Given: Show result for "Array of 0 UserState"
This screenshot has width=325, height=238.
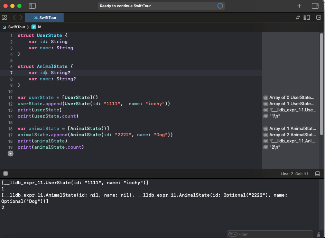Looking at the screenshot, I should point(266,98).
